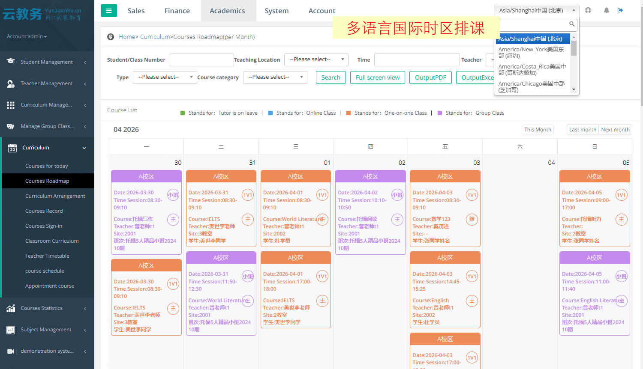This screenshot has height=369, width=643.
Task: Open the notifications bell
Action: (606, 10)
